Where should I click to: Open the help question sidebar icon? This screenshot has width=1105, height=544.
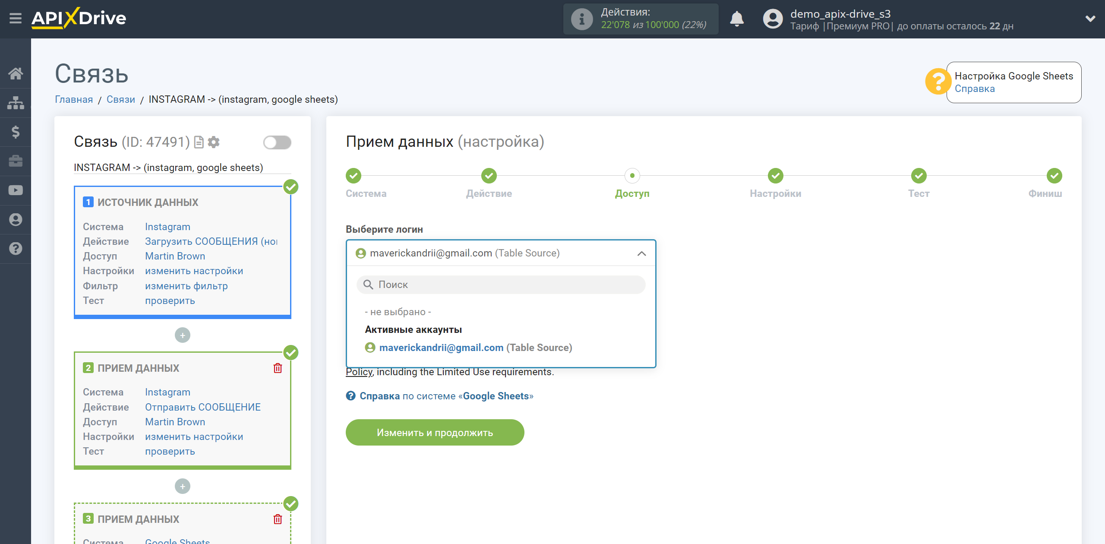pos(16,249)
